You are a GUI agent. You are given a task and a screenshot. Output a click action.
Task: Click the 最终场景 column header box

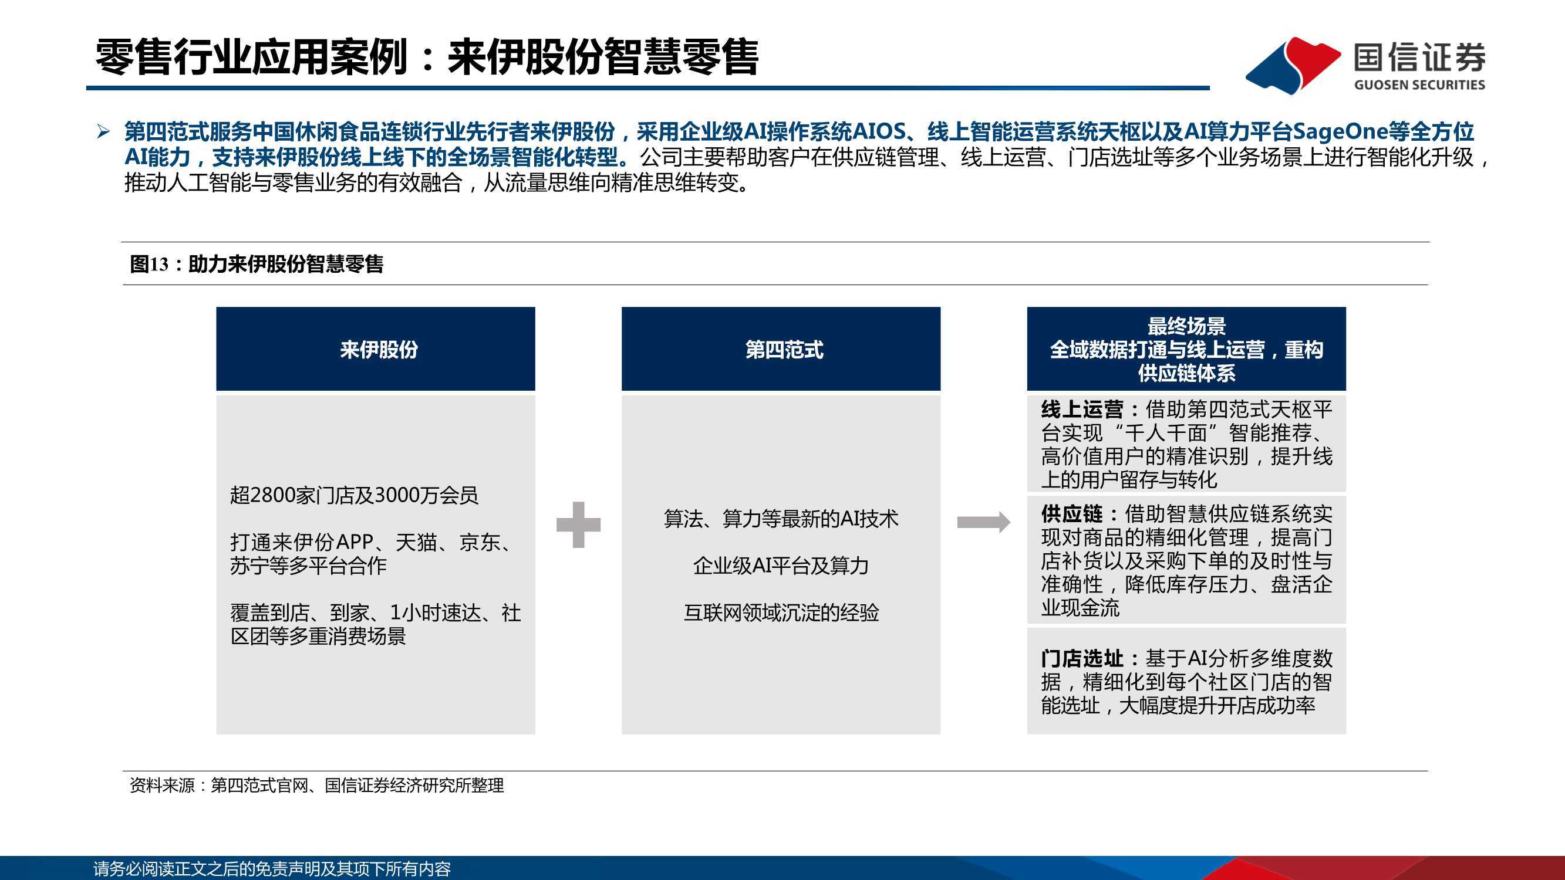(x=1186, y=348)
